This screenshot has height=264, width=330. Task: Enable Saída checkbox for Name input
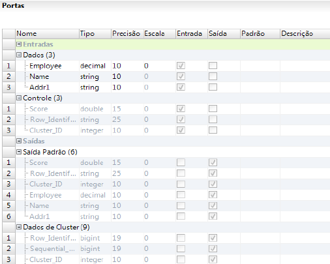213,76
